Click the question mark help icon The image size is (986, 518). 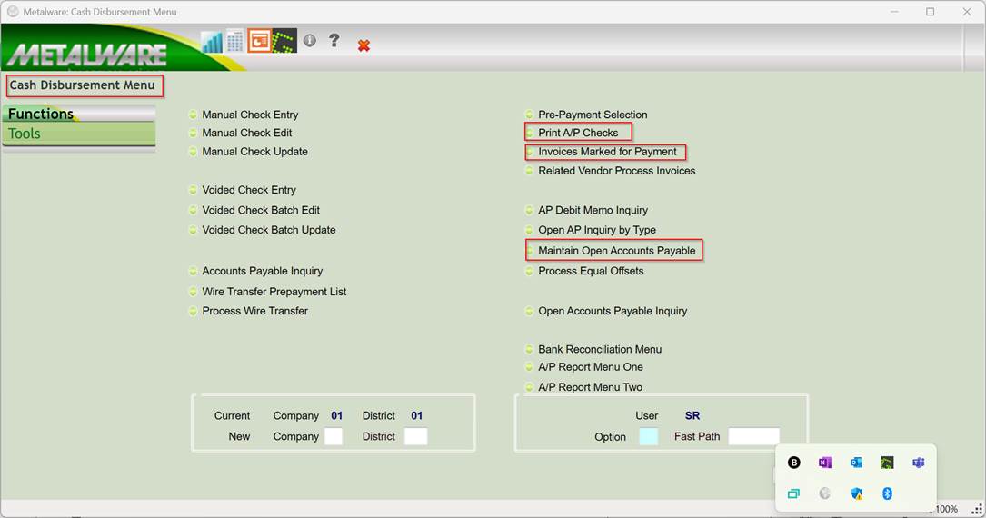[x=334, y=40]
